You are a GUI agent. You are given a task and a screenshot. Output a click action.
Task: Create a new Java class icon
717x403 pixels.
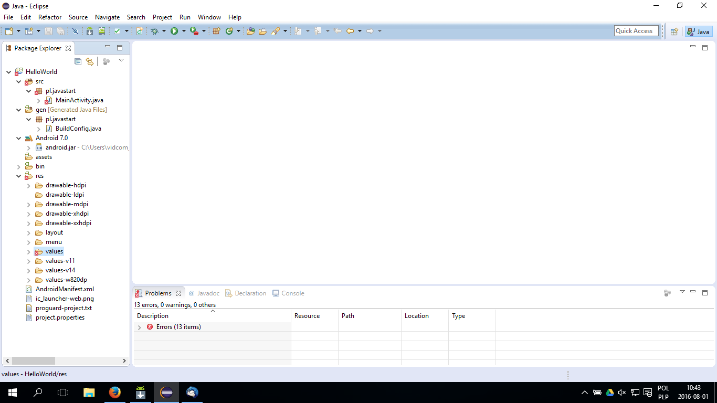pos(229,31)
